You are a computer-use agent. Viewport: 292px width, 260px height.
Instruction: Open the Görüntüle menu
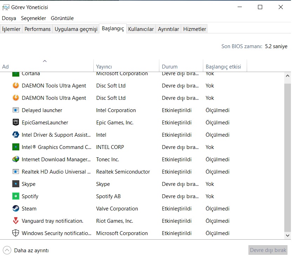pos(62,18)
